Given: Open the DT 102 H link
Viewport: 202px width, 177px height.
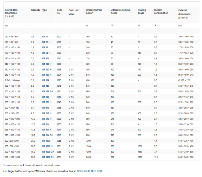Looking at the screenshot, I should [x=47, y=69].
